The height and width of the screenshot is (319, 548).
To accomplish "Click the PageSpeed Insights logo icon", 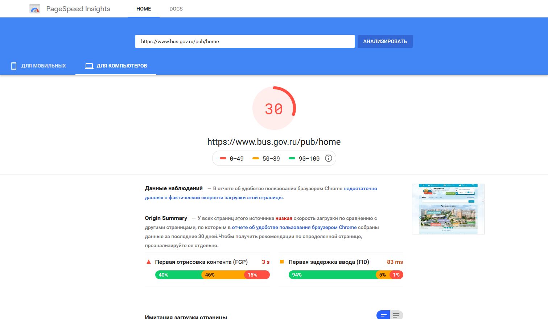I will pos(35,9).
